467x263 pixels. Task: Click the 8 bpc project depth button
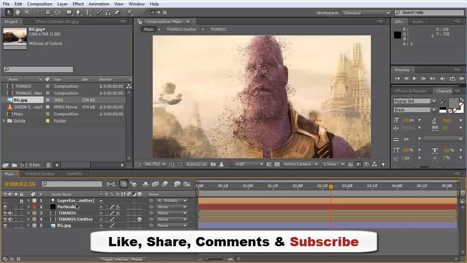click(x=34, y=165)
